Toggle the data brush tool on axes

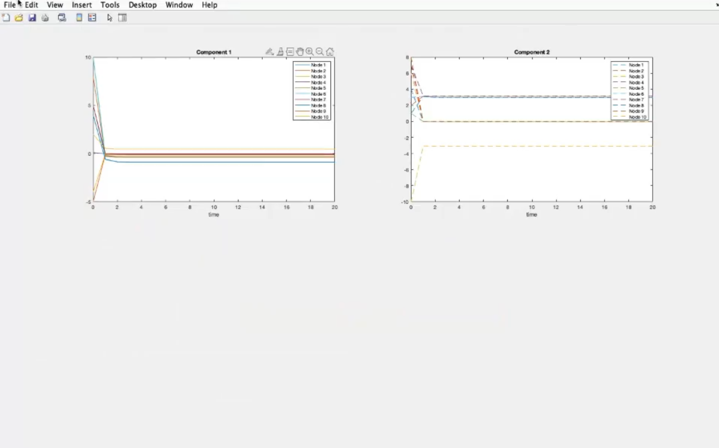pyautogui.click(x=279, y=52)
